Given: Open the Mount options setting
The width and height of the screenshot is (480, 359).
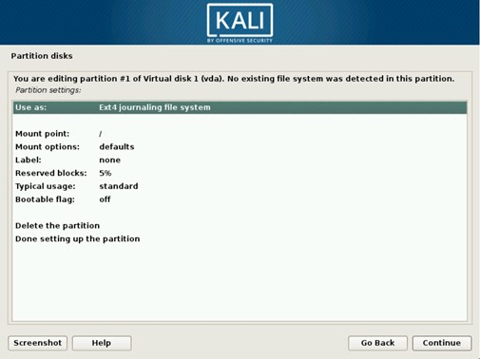Looking at the screenshot, I should coord(240,147).
